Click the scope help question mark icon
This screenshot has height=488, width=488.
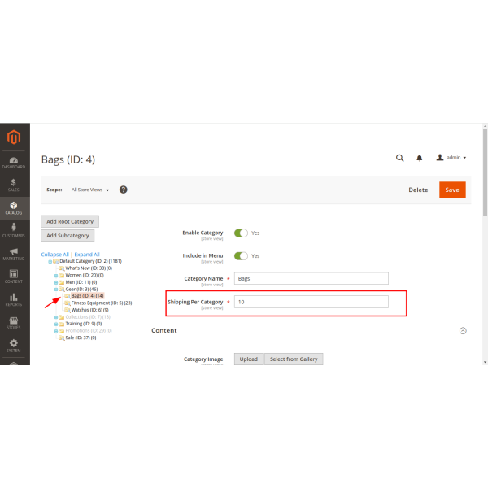(x=124, y=190)
